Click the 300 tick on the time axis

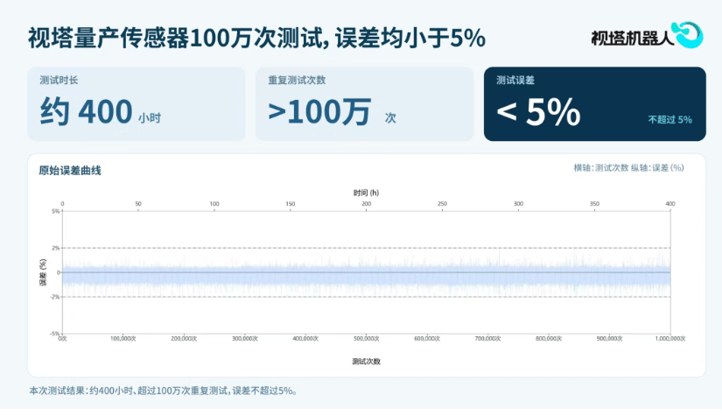point(518,204)
